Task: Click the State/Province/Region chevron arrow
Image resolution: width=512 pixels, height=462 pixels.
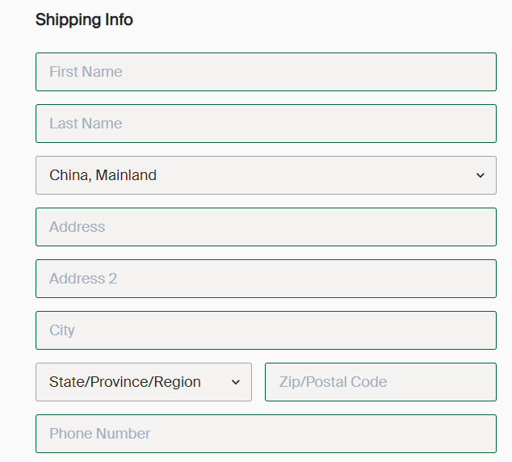Action: click(x=236, y=382)
